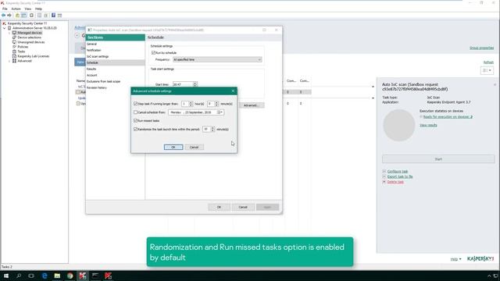Open the Action menu
The image size is (500, 281).
pos(16,9)
